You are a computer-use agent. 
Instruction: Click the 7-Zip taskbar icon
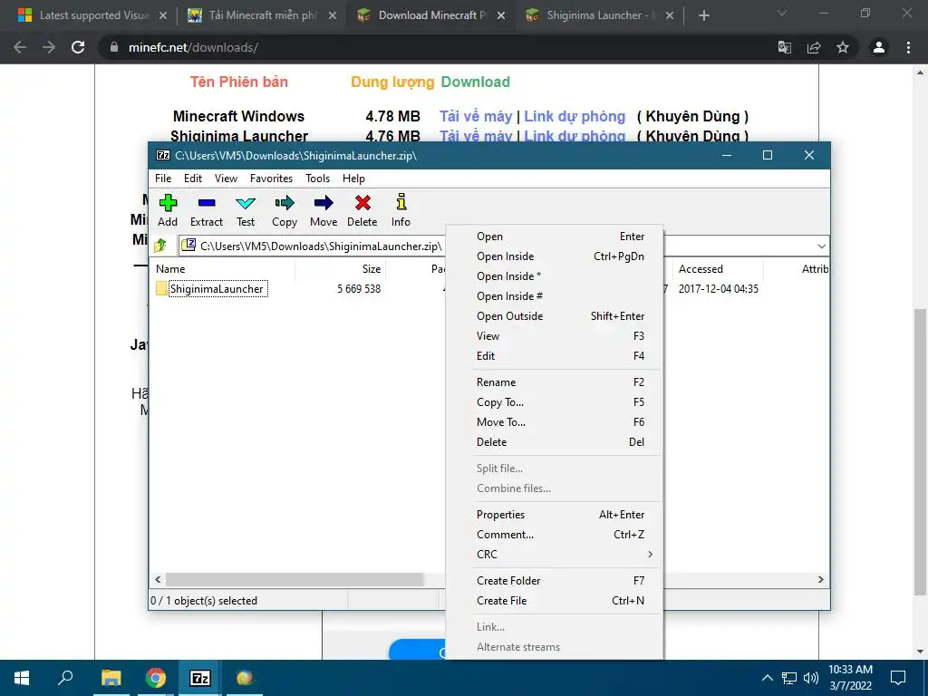200,678
